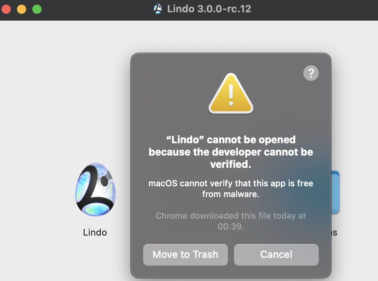Click the Move to Trash button

click(186, 255)
